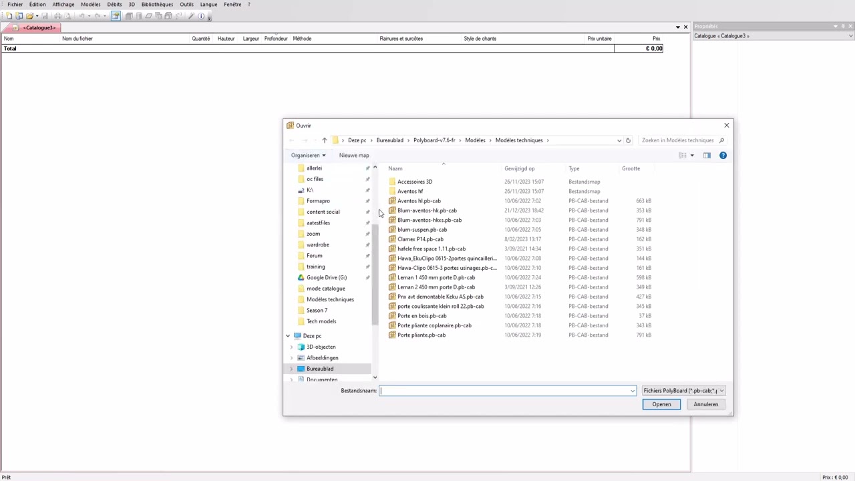Refresh the Modèles techniques folder
The width and height of the screenshot is (855, 481).
(x=628, y=140)
